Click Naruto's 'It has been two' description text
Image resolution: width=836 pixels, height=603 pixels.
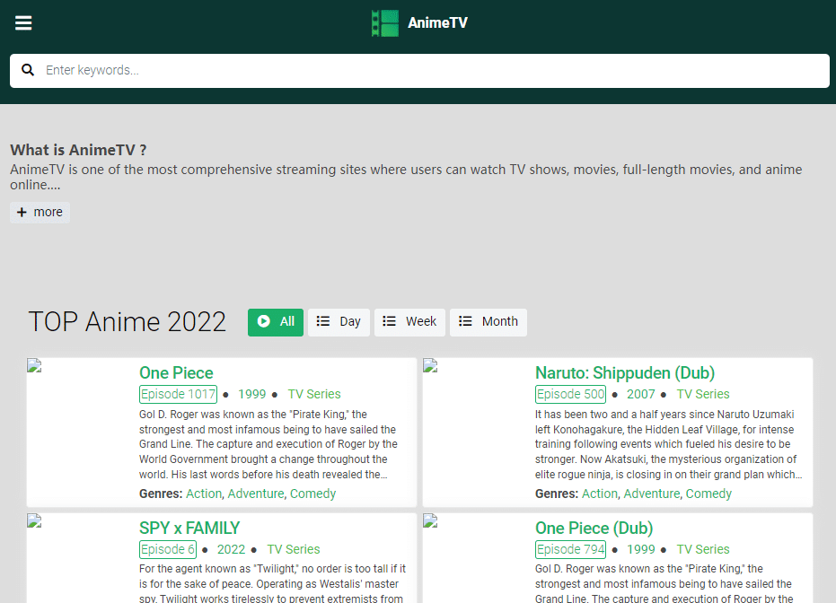[x=669, y=444]
